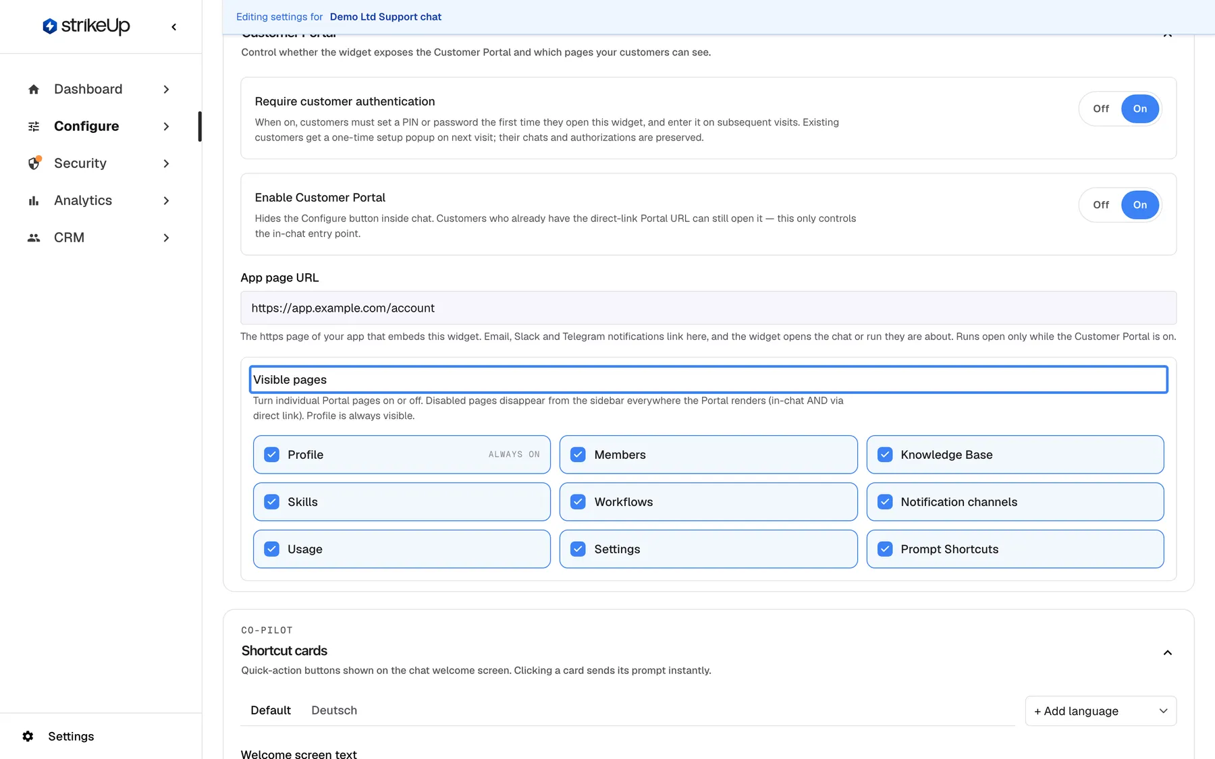Uncheck the Skills page checkbox
Screen dimensions: 1215x759
(x=271, y=502)
